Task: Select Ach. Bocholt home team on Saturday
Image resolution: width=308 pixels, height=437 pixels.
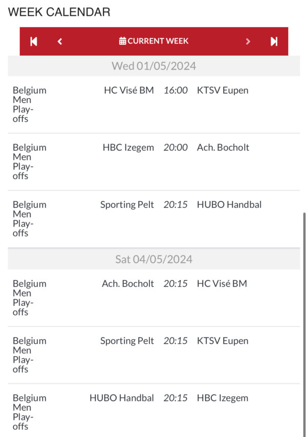Action: point(127,283)
